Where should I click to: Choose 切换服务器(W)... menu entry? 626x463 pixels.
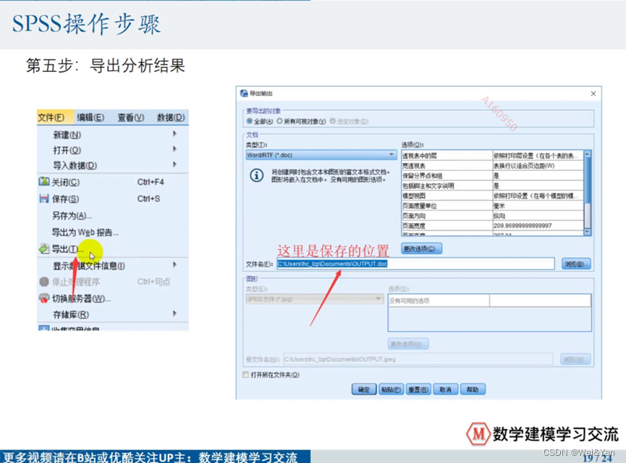(x=82, y=299)
